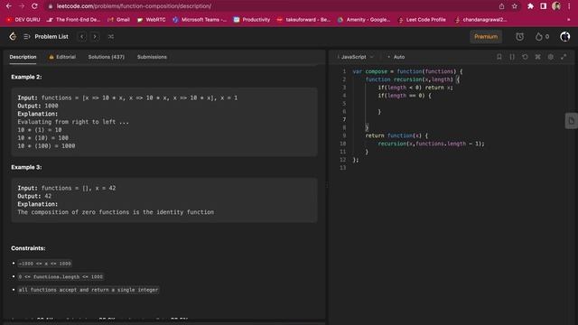
Task: Open Leet Code Profile bookmark
Action: [x=422, y=20]
